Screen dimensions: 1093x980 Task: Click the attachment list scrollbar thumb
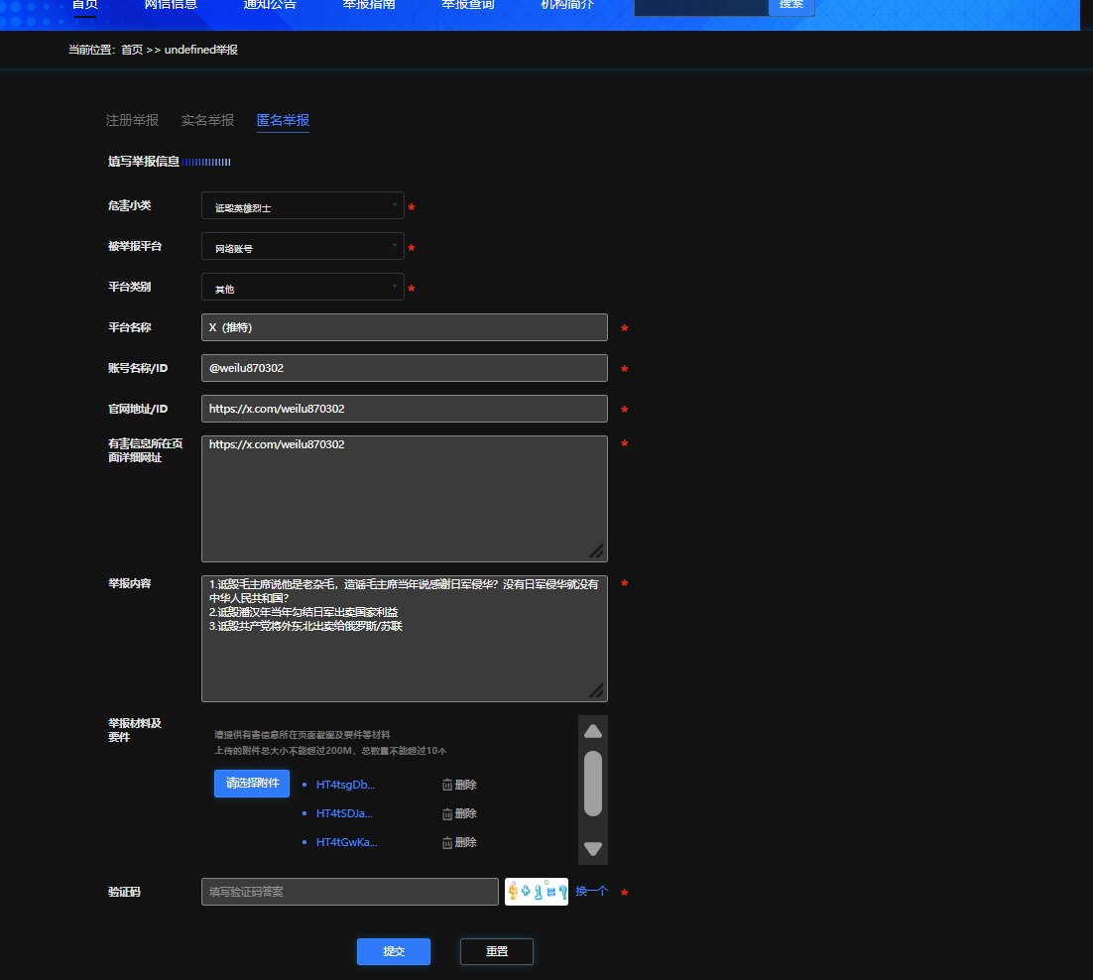[x=593, y=784]
